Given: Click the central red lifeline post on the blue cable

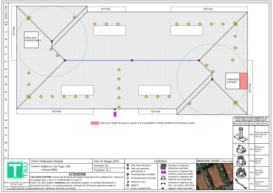Looking at the screenshot, I should coord(132,60).
